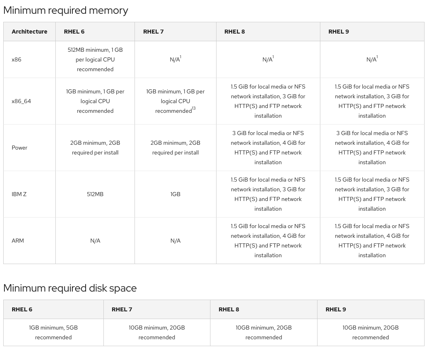Open footnote 1 in RHEL 7 x86 cell
This screenshot has height=351, width=429.
[181, 58]
